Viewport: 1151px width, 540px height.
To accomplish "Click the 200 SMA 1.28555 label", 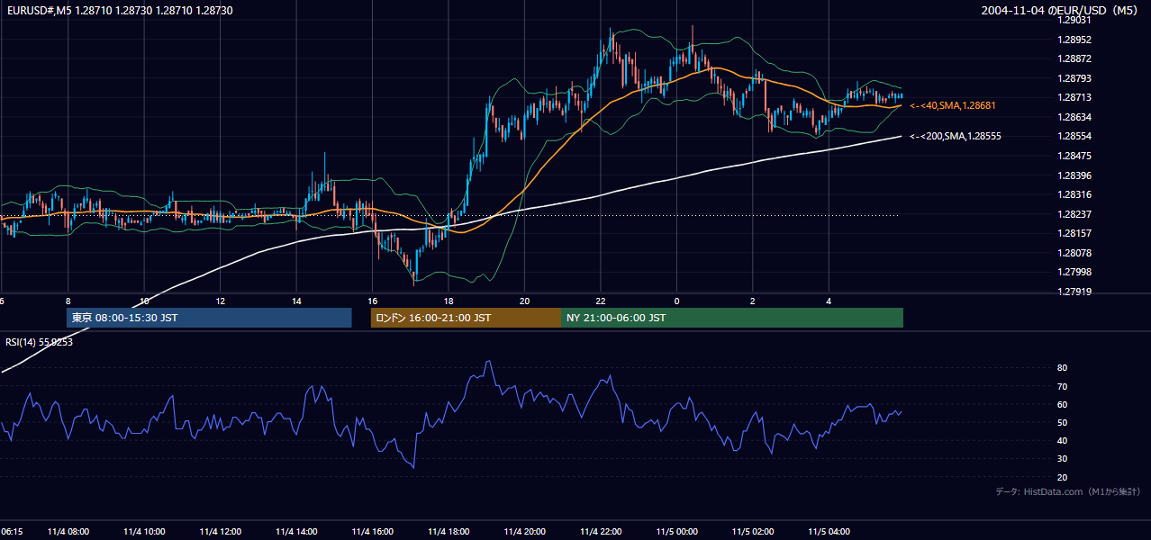I will pyautogui.click(x=955, y=137).
